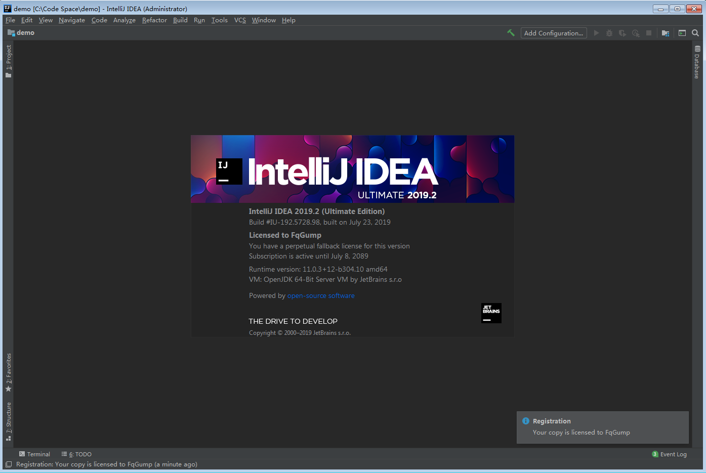Click the 'VM: OpenJDK 64-Bit Server VM' line
Screen dimensions: 706x473
click(x=325, y=280)
